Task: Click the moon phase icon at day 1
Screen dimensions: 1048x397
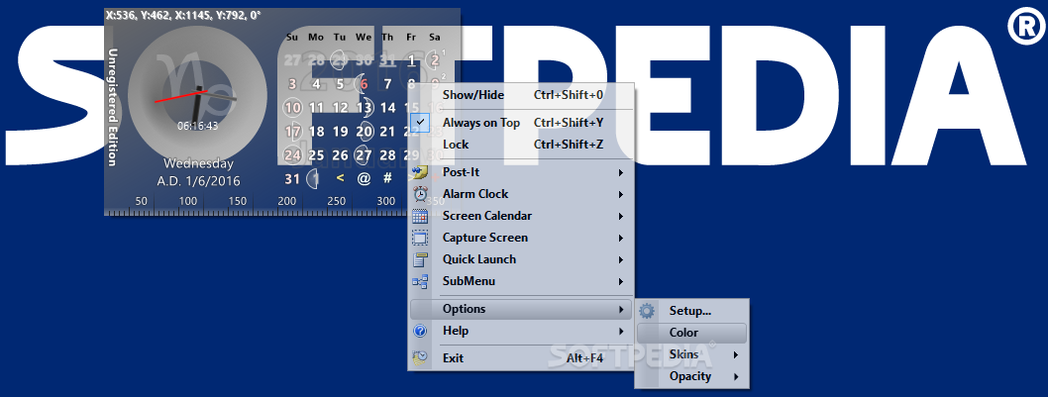Action: (x=313, y=178)
